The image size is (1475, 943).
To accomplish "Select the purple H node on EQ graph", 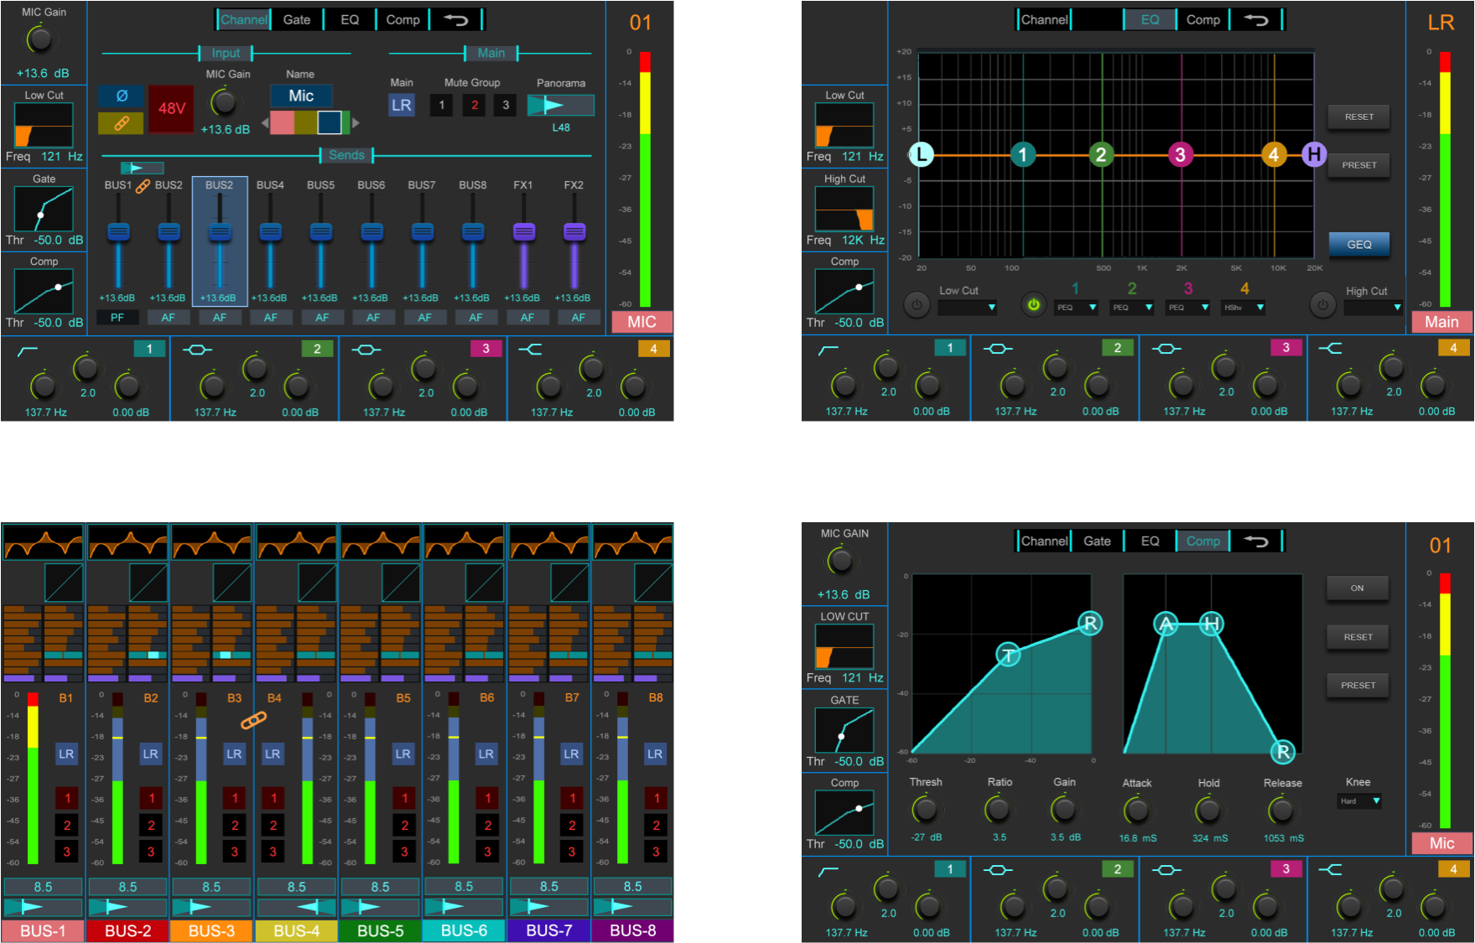I will (1313, 154).
